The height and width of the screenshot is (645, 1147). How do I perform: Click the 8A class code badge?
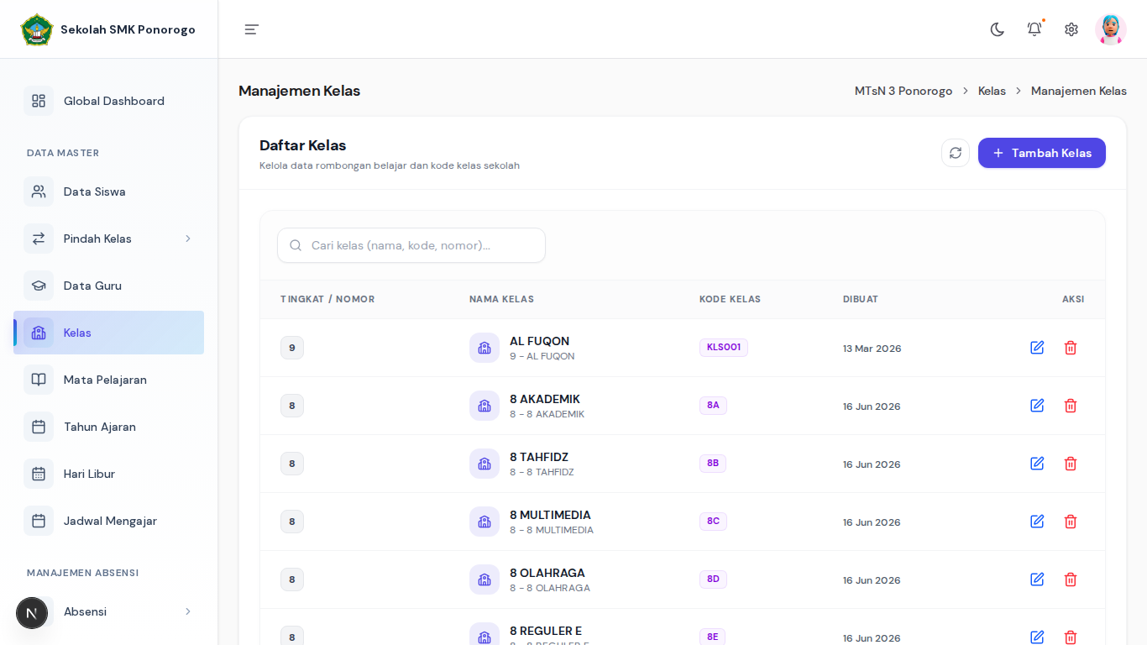pos(713,406)
